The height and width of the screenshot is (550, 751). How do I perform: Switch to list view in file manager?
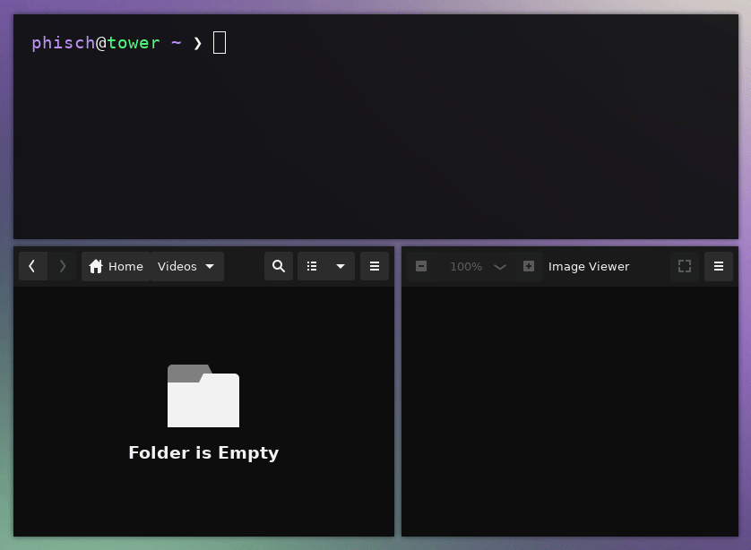tap(312, 266)
